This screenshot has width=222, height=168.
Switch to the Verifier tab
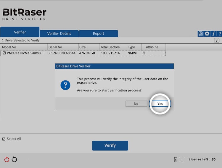point(20,32)
